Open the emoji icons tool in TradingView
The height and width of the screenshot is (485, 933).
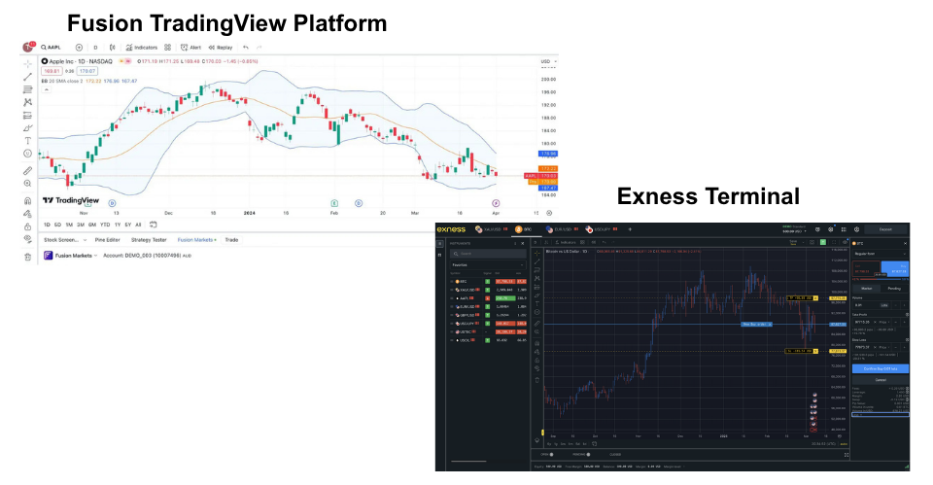(27, 154)
